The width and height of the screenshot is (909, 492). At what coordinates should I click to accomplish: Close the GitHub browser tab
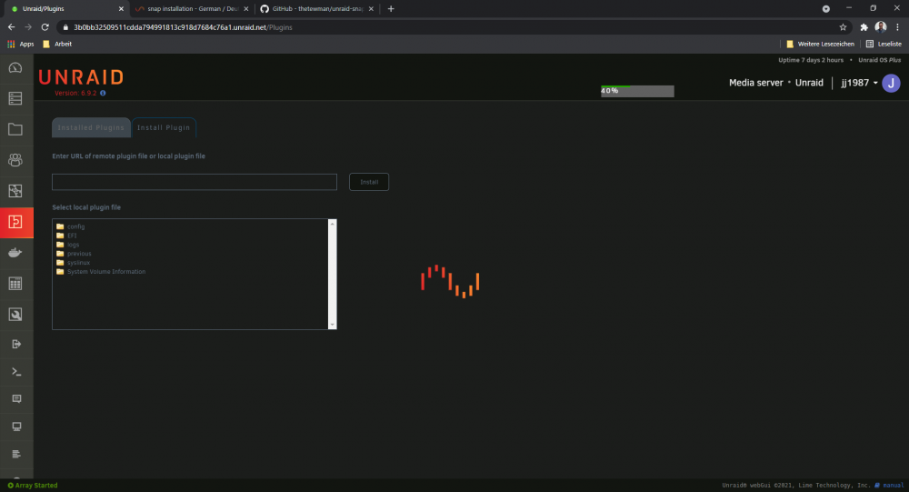pyautogui.click(x=371, y=9)
